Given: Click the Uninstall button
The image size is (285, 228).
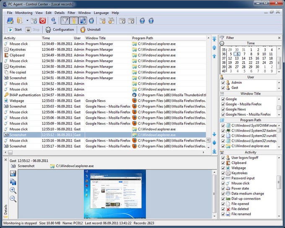Looking at the screenshot, I should coord(91,30).
